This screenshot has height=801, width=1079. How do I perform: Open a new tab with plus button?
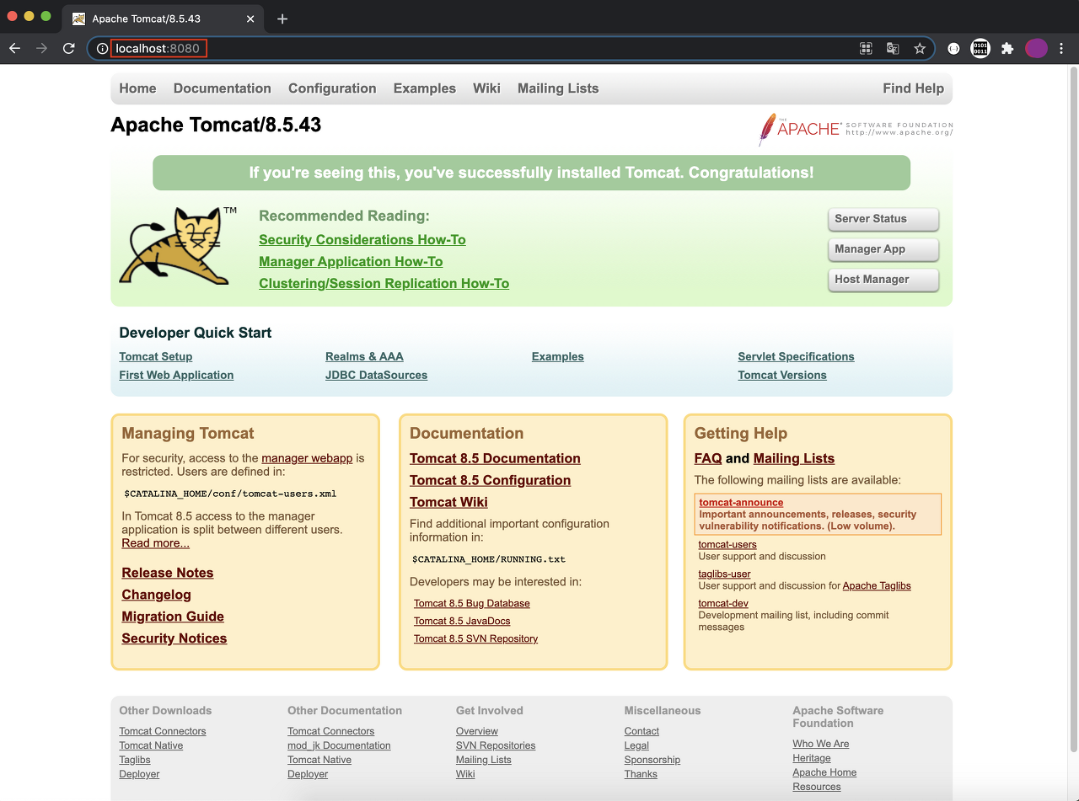(x=282, y=19)
